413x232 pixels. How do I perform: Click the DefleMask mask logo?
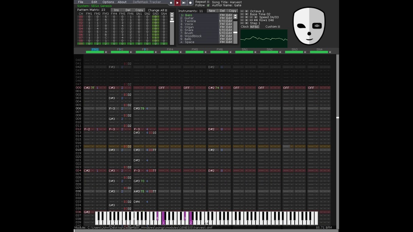tap(309, 26)
